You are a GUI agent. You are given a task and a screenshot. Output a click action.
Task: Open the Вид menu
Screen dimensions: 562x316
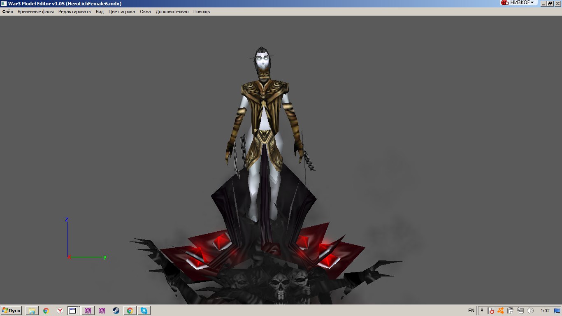[100, 12]
